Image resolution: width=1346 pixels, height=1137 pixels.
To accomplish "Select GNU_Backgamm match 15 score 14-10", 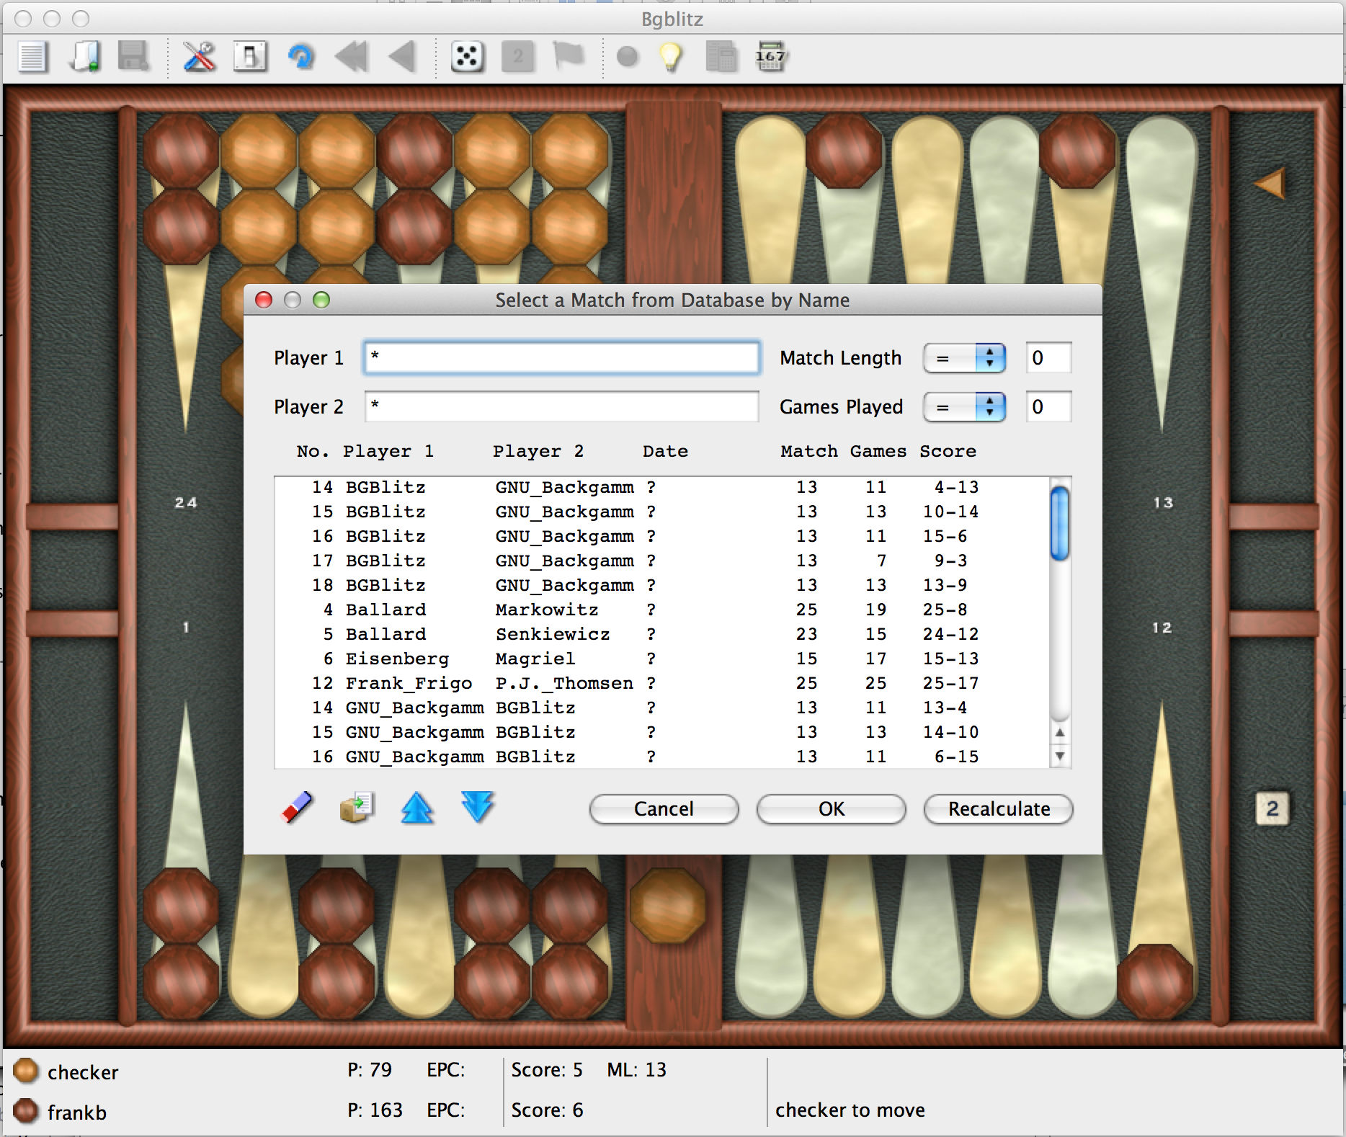I will (x=662, y=733).
